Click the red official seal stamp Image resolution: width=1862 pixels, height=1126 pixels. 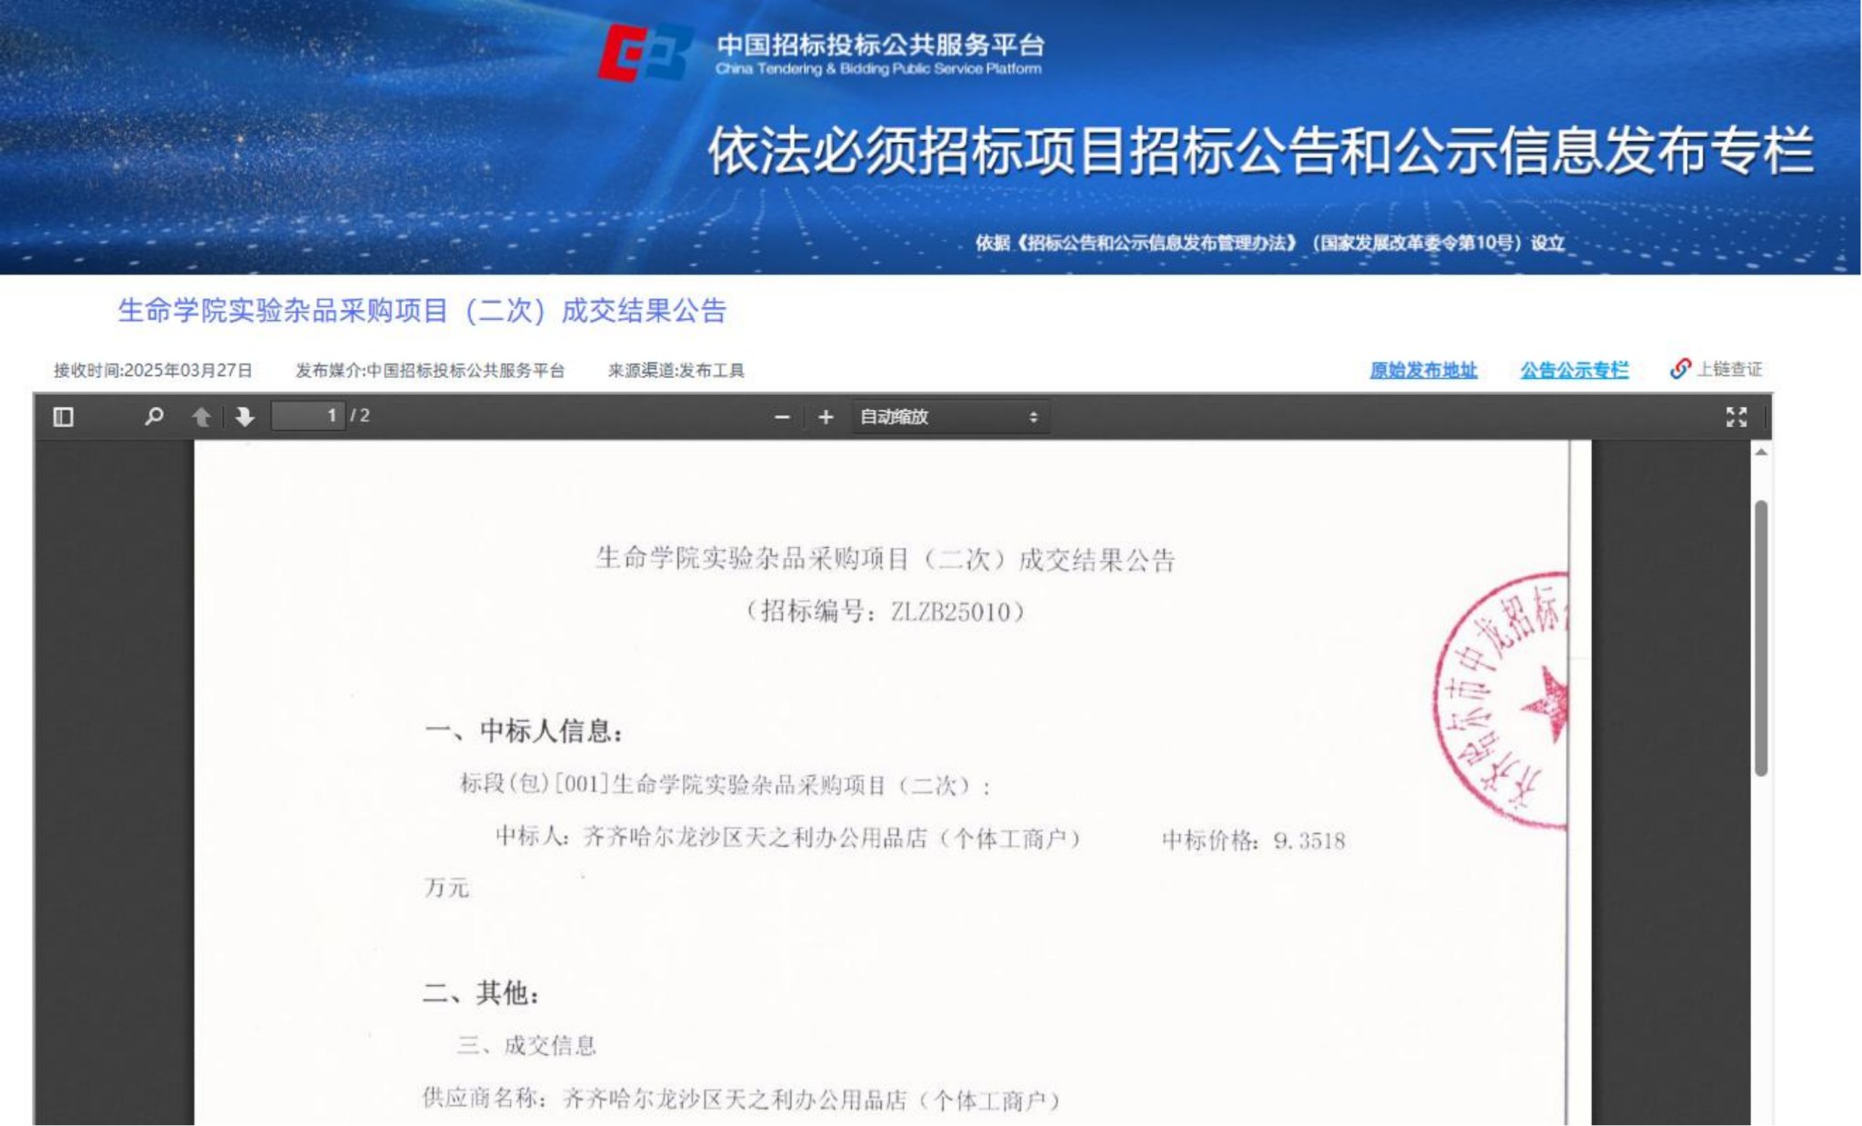pos(1505,700)
